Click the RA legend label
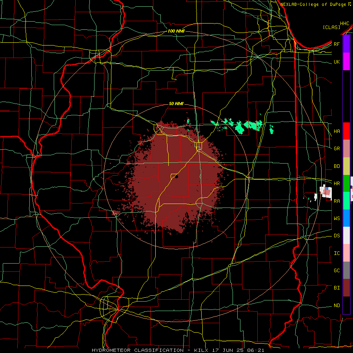The image size is (353, 353). pos(337,201)
